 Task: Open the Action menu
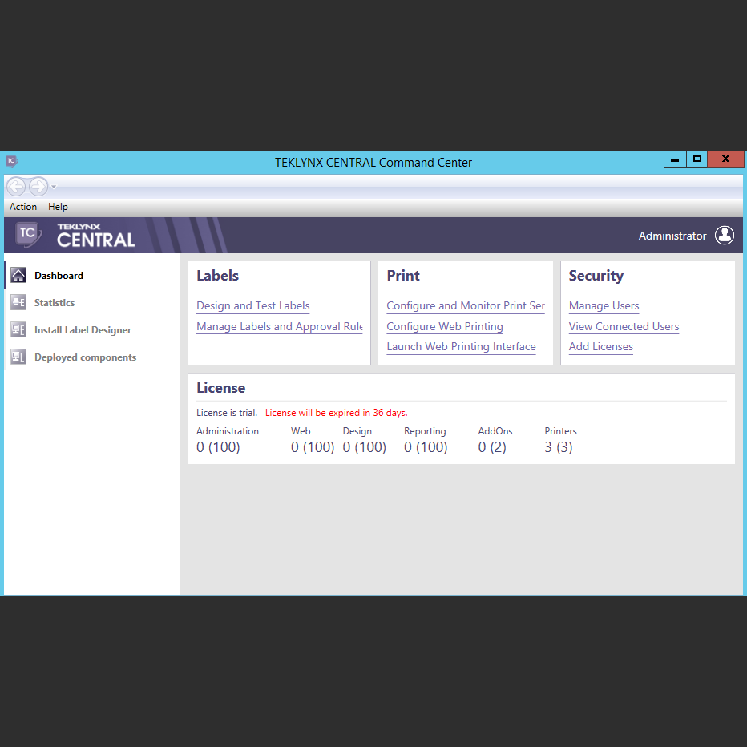tap(23, 207)
